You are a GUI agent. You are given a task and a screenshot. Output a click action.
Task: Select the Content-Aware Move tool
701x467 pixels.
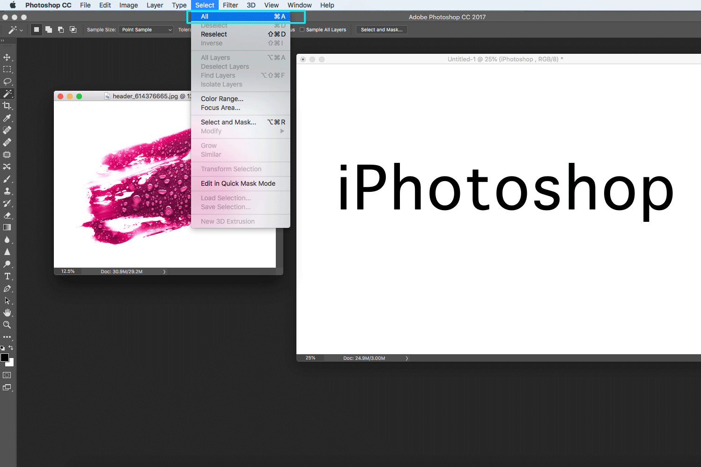(x=7, y=167)
